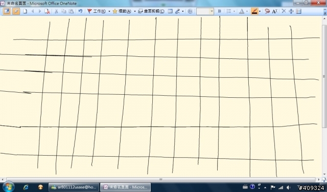Click the orange face taskbar icon
Image resolution: width=327 pixels, height=192 pixels.
(41, 187)
